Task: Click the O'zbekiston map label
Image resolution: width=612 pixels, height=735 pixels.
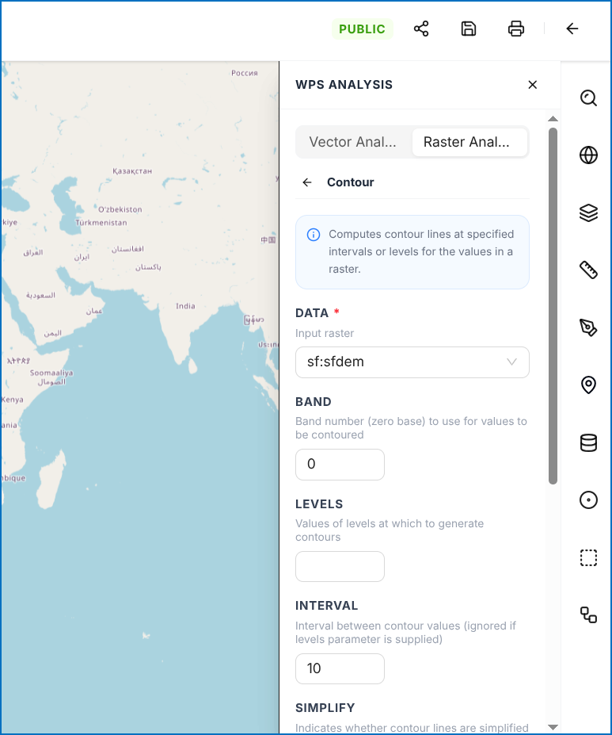Action: click(120, 209)
